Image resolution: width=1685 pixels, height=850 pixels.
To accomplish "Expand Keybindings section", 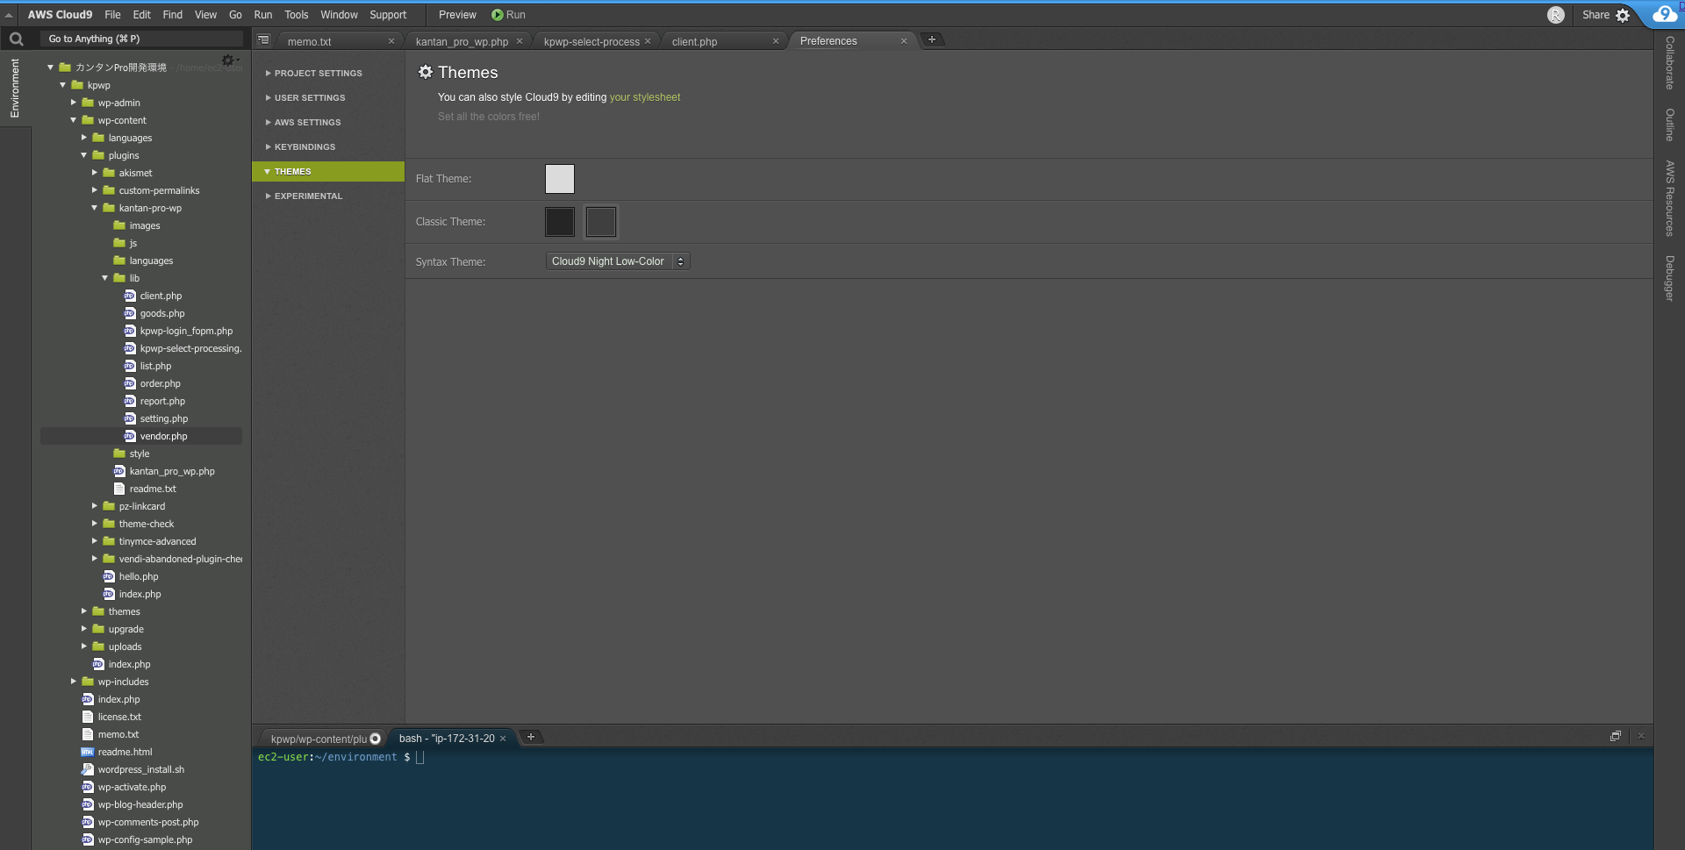I will (328, 146).
